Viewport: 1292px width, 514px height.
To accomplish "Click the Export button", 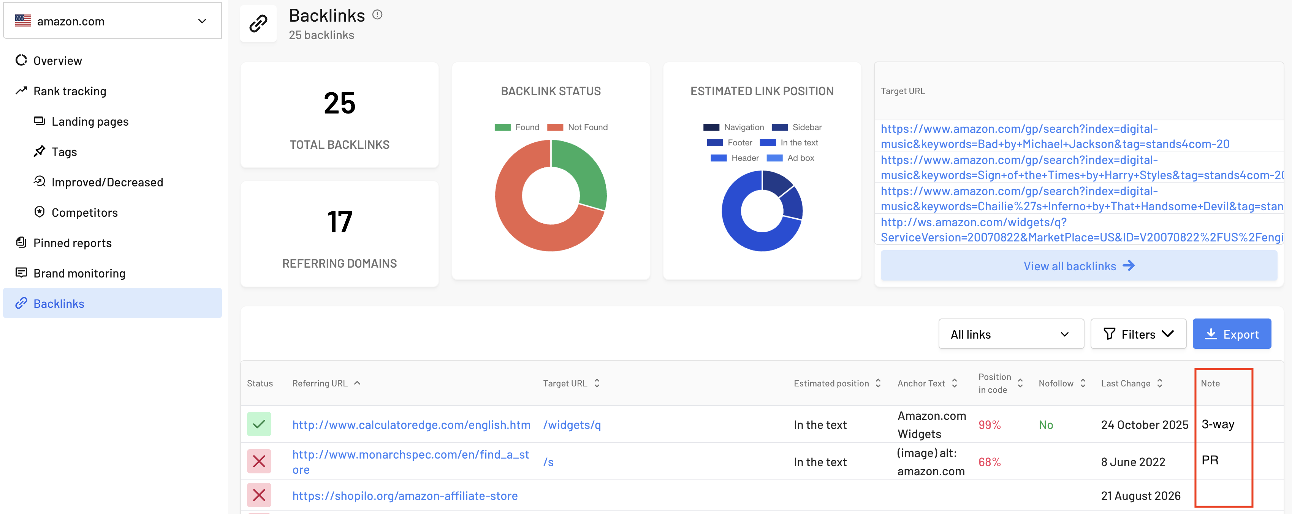I will point(1231,334).
